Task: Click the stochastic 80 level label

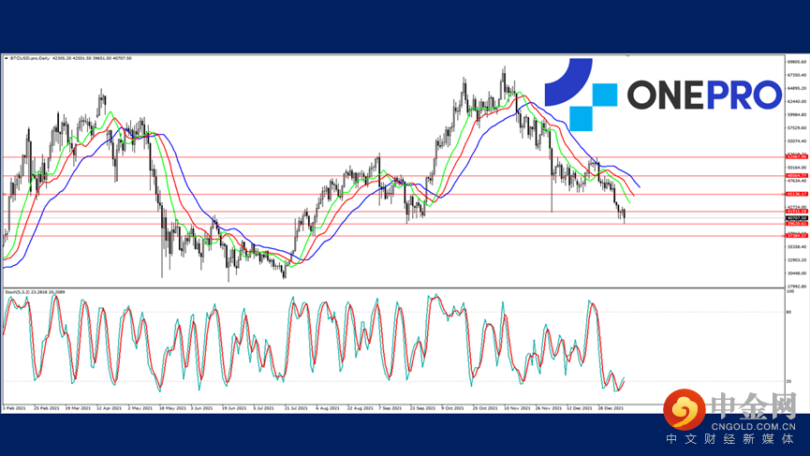Action: coord(788,312)
